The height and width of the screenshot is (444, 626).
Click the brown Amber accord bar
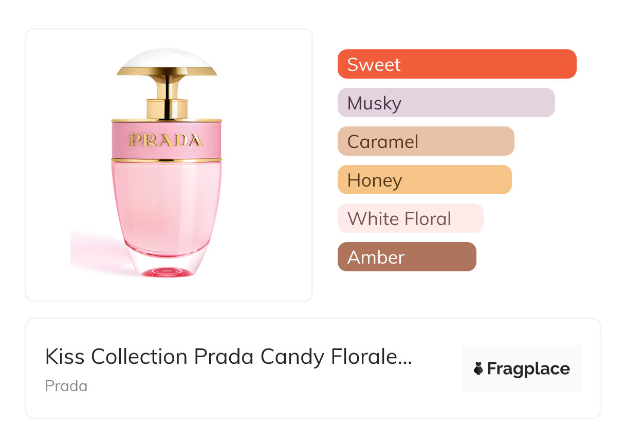[407, 257]
